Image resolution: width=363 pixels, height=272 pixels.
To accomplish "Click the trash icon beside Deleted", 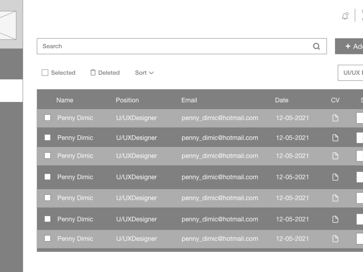I will (93, 73).
